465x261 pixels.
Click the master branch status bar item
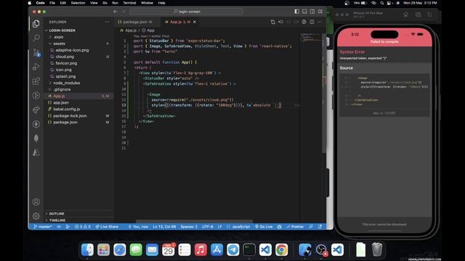click(x=43, y=227)
